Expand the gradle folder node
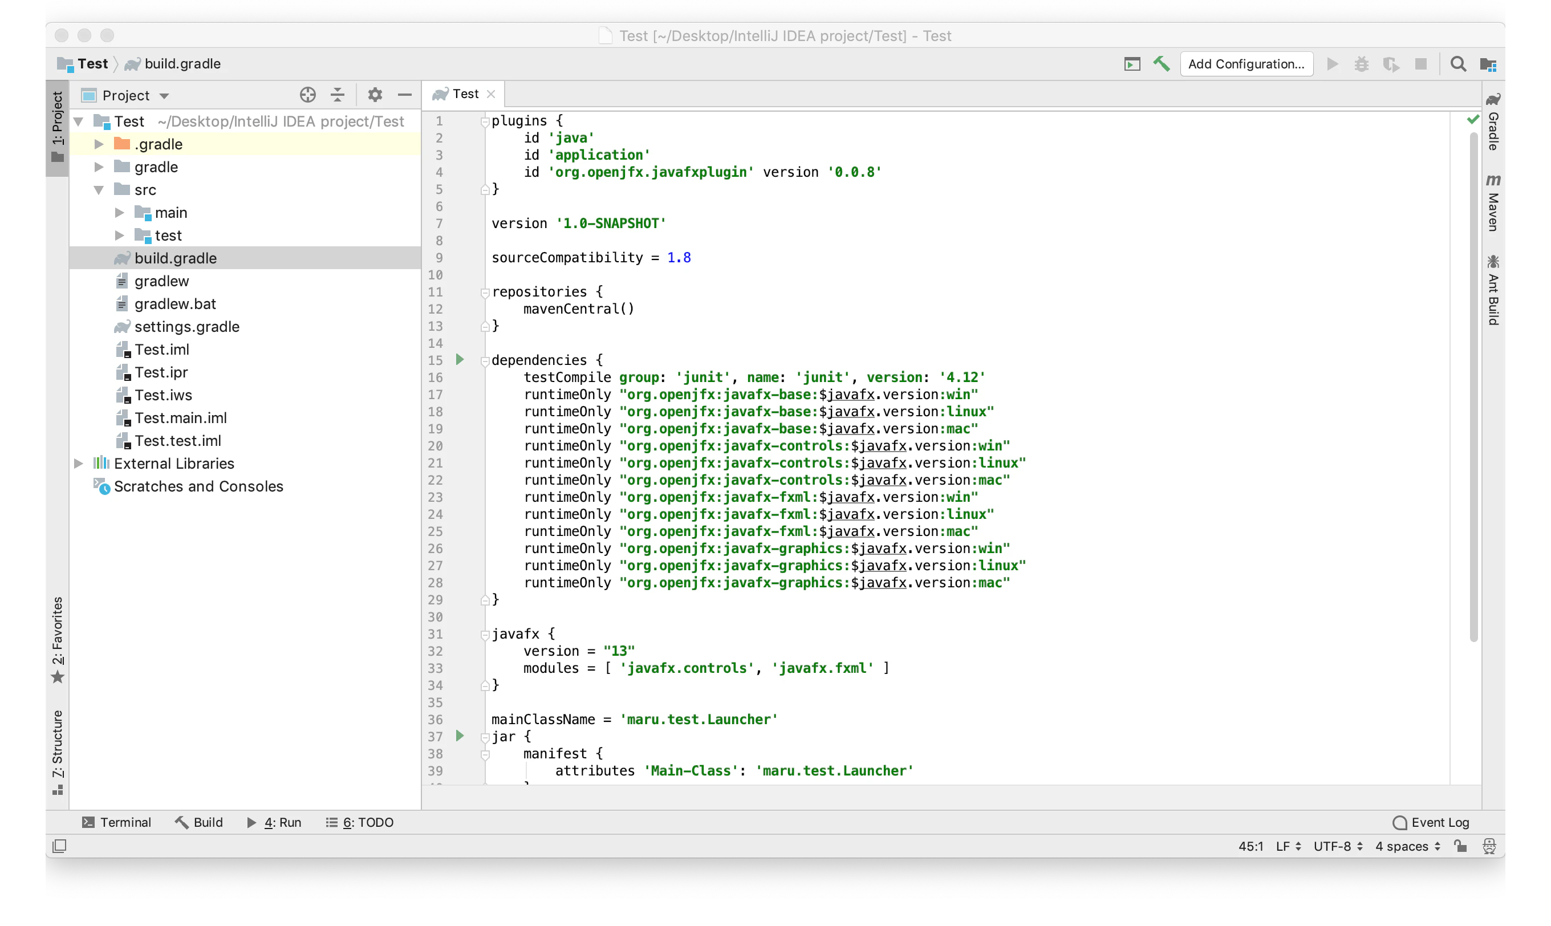The image size is (1551, 926). (99, 167)
